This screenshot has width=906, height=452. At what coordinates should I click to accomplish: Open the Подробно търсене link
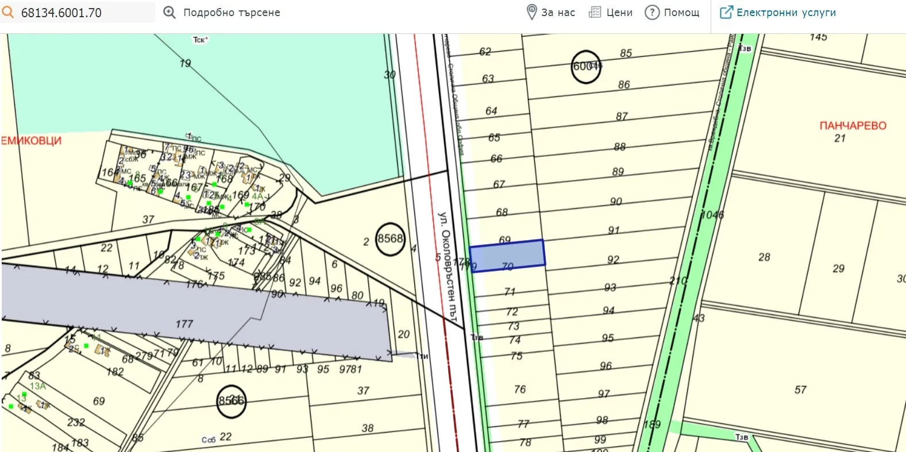(x=232, y=13)
